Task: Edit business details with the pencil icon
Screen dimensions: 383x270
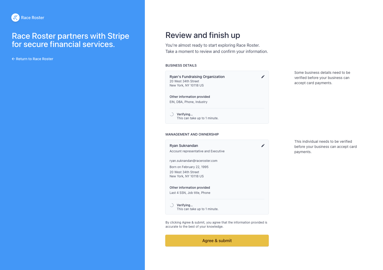Action: click(x=263, y=77)
